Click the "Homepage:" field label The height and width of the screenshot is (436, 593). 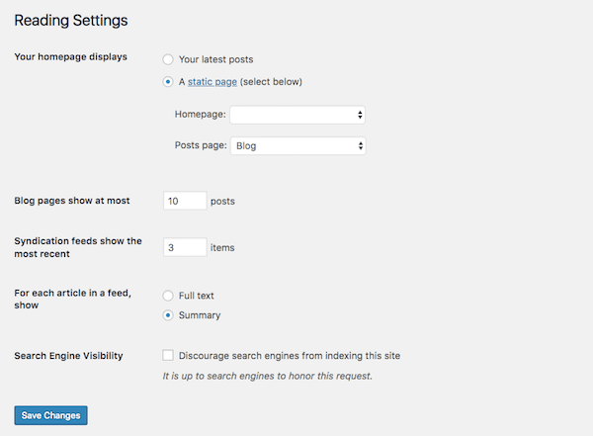point(201,115)
